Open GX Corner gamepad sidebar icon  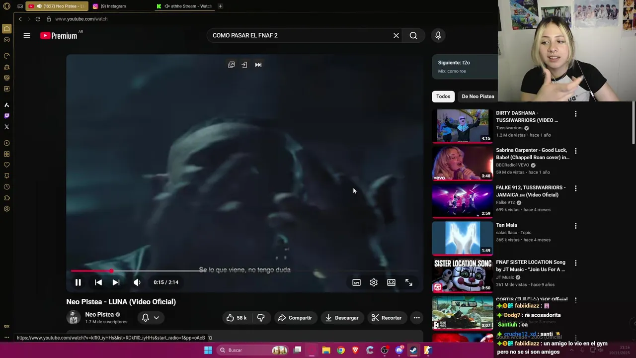6,40
